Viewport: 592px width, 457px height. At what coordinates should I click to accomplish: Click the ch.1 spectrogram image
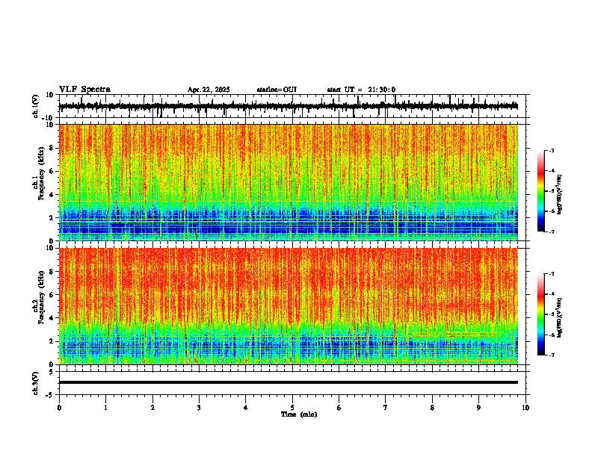tap(289, 182)
